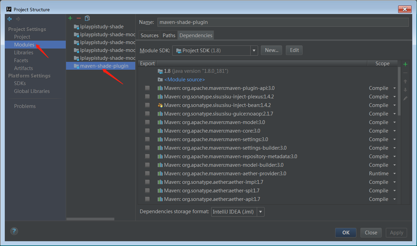Add a dependency using the green plus
The image size is (417, 246).
(x=405, y=64)
